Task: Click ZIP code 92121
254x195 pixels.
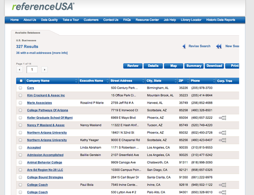Action: (x=184, y=170)
